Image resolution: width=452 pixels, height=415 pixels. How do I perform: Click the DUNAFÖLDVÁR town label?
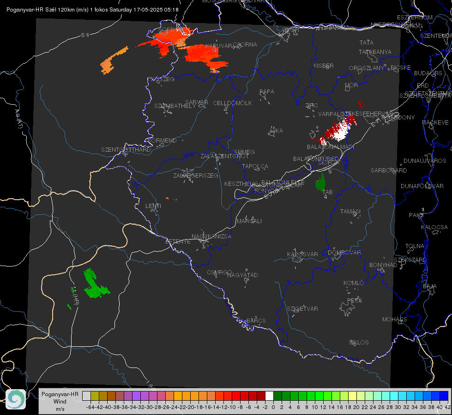[x=422, y=186]
